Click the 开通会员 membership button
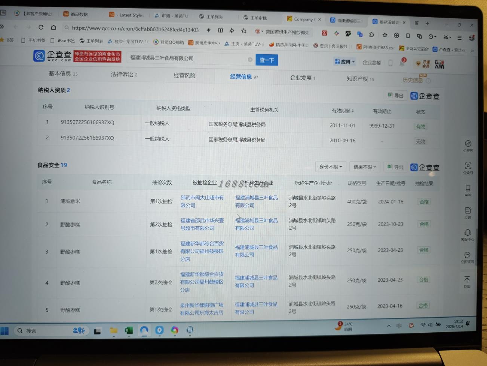The height and width of the screenshot is (366, 487). (423, 64)
